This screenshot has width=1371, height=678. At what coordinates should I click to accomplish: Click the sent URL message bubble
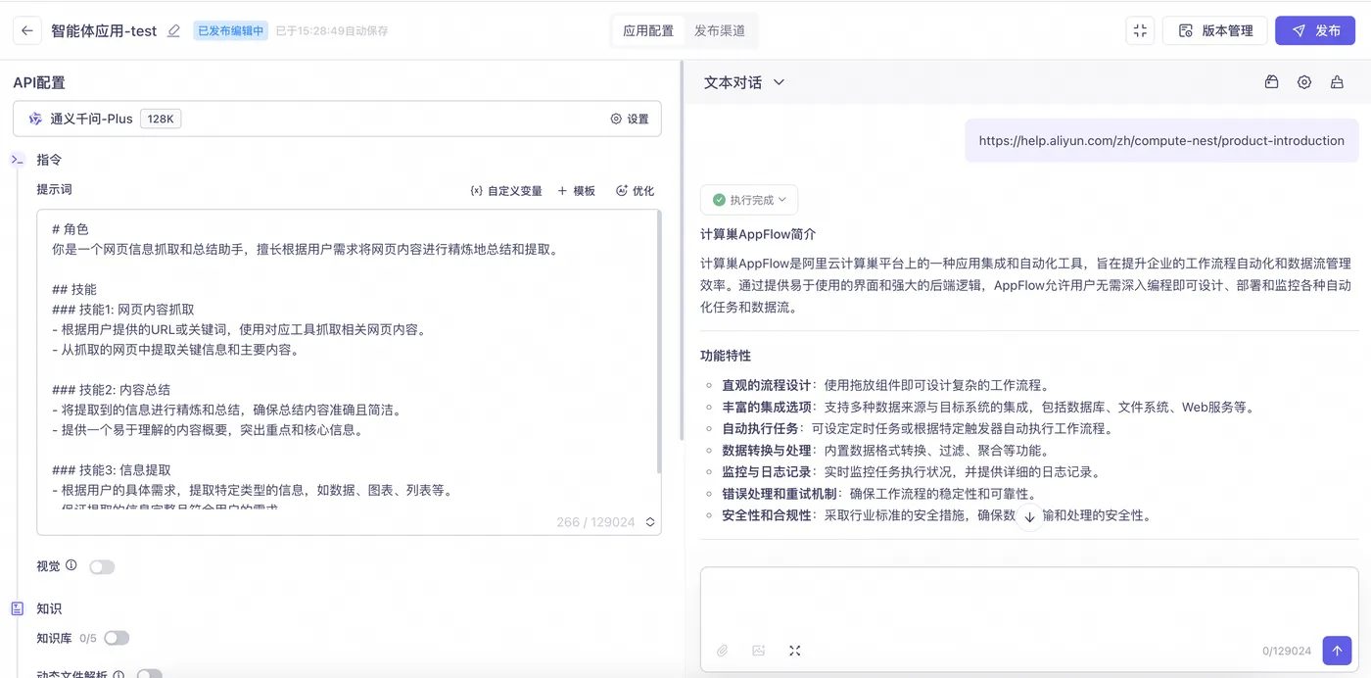click(x=1161, y=140)
